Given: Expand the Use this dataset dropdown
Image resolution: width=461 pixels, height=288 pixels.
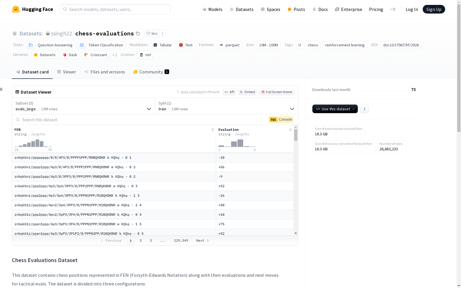Looking at the screenshot, I should [x=335, y=109].
